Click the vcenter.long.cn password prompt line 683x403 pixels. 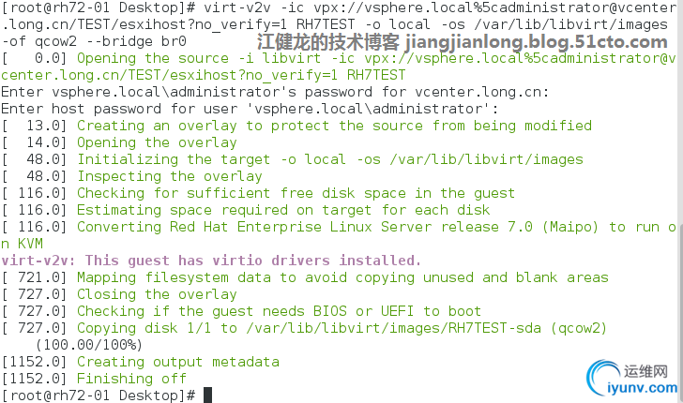point(274,92)
